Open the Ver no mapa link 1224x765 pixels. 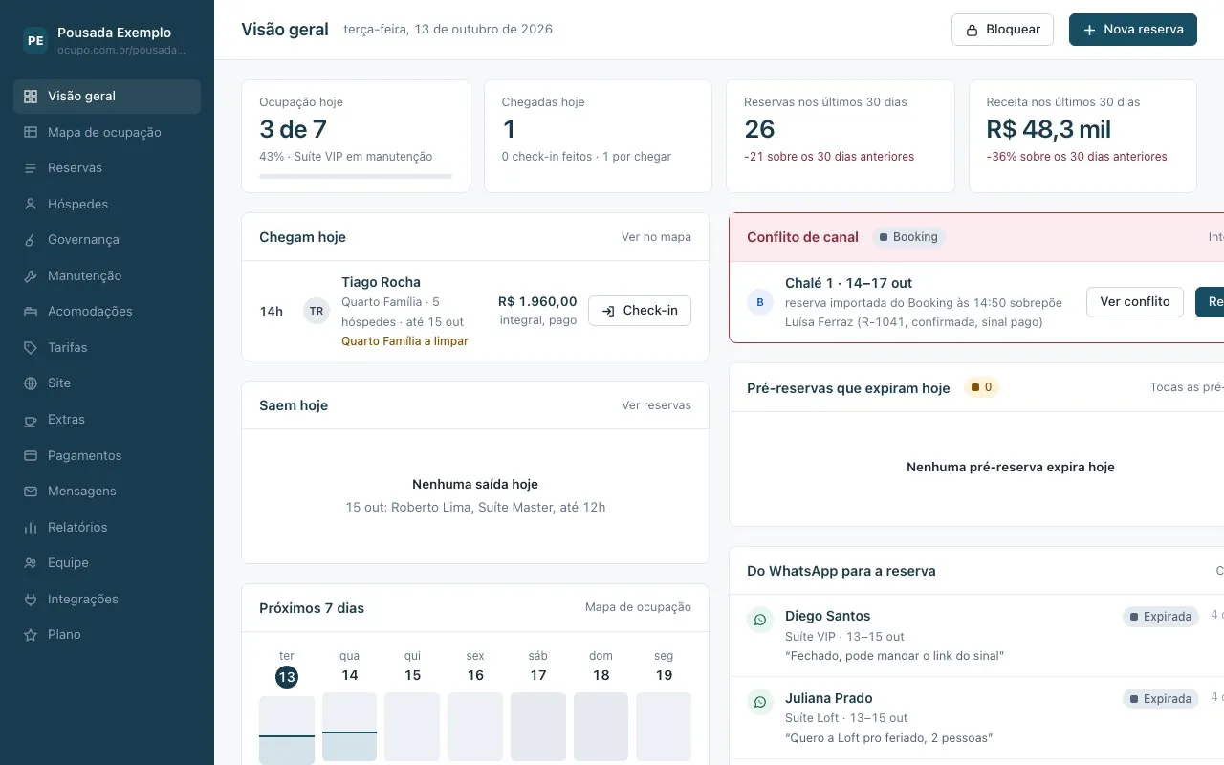point(656,237)
